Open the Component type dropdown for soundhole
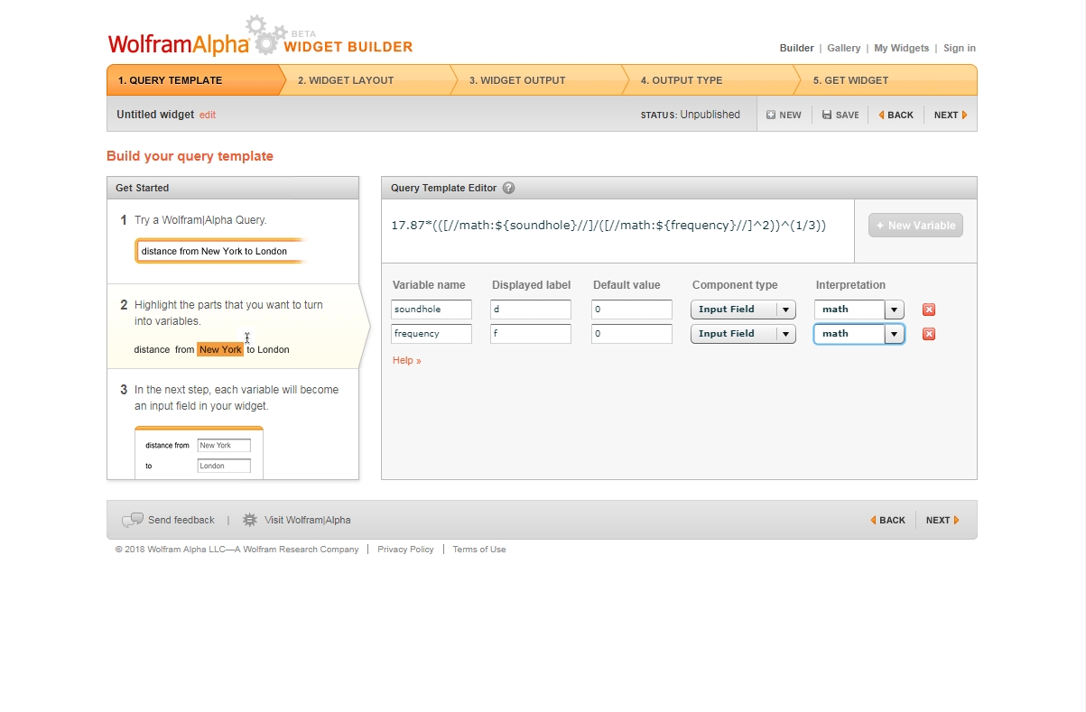 point(743,310)
